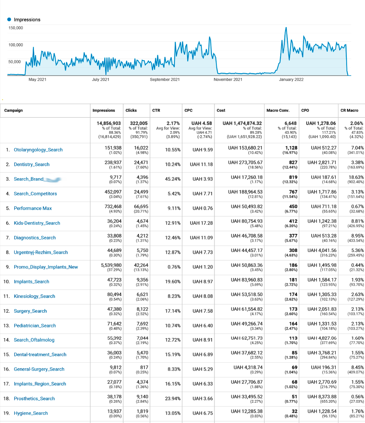Image resolution: width=365 pixels, height=423 pixels.
Task: Click the blue Impressions legend dot
Action: pyautogui.click(x=9, y=20)
